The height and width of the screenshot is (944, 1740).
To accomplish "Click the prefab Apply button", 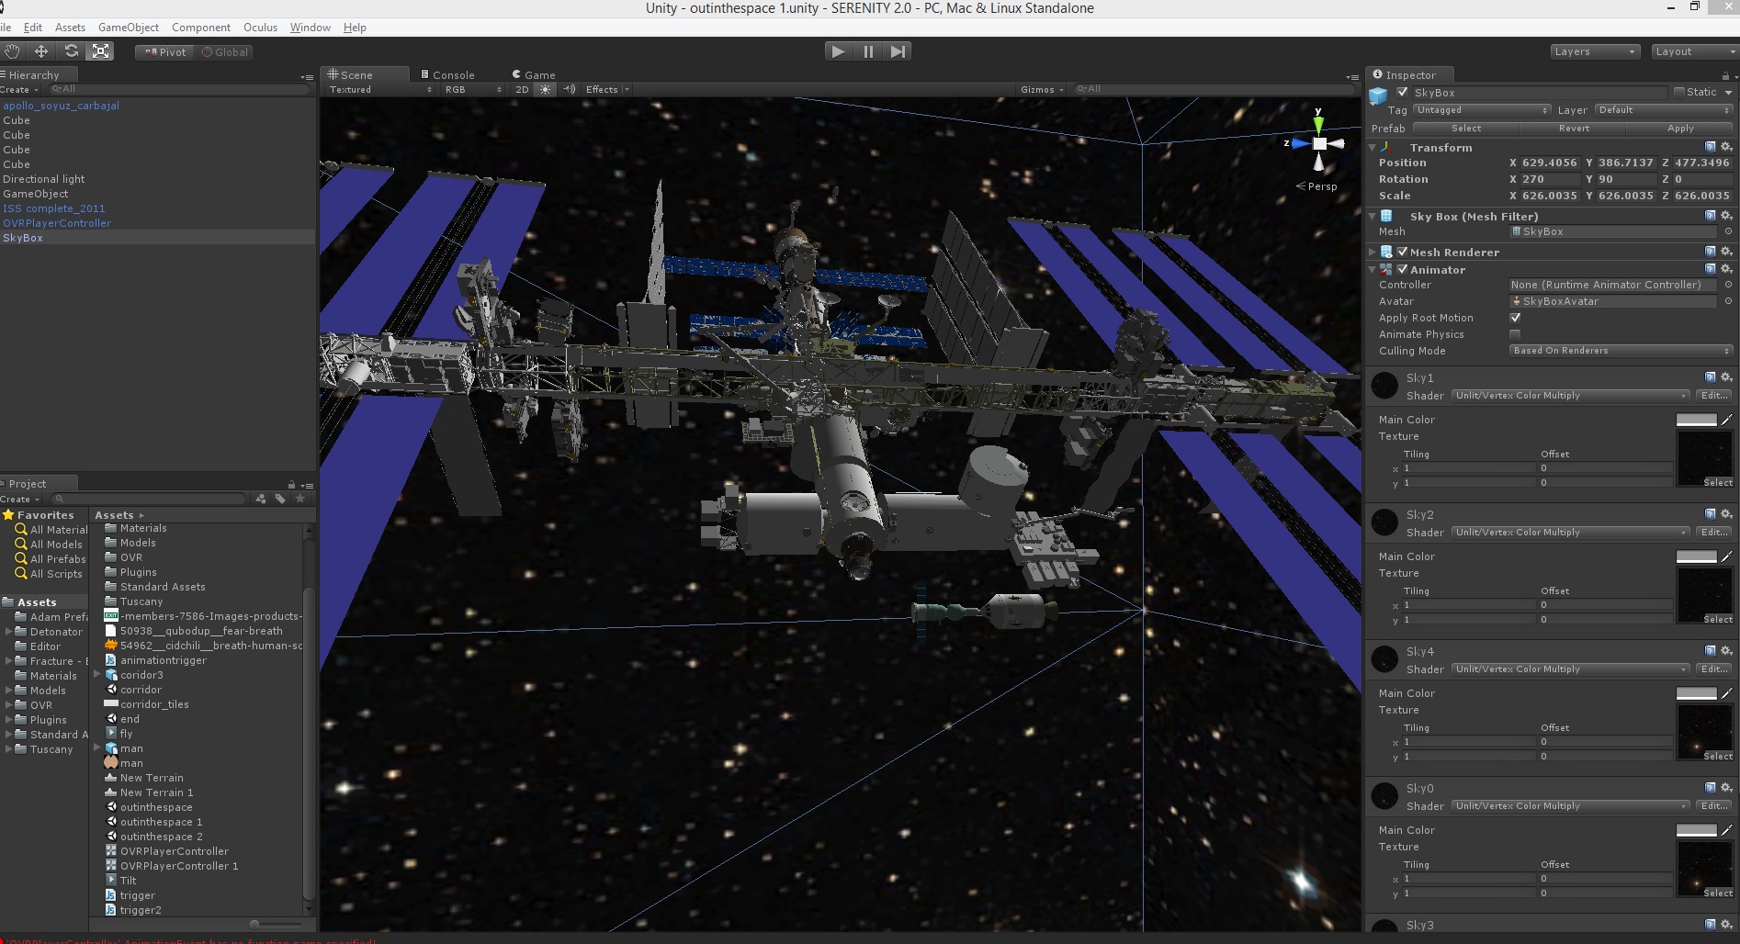I will (1680, 129).
